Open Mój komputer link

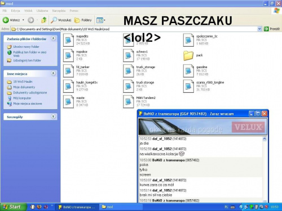(x=22, y=98)
